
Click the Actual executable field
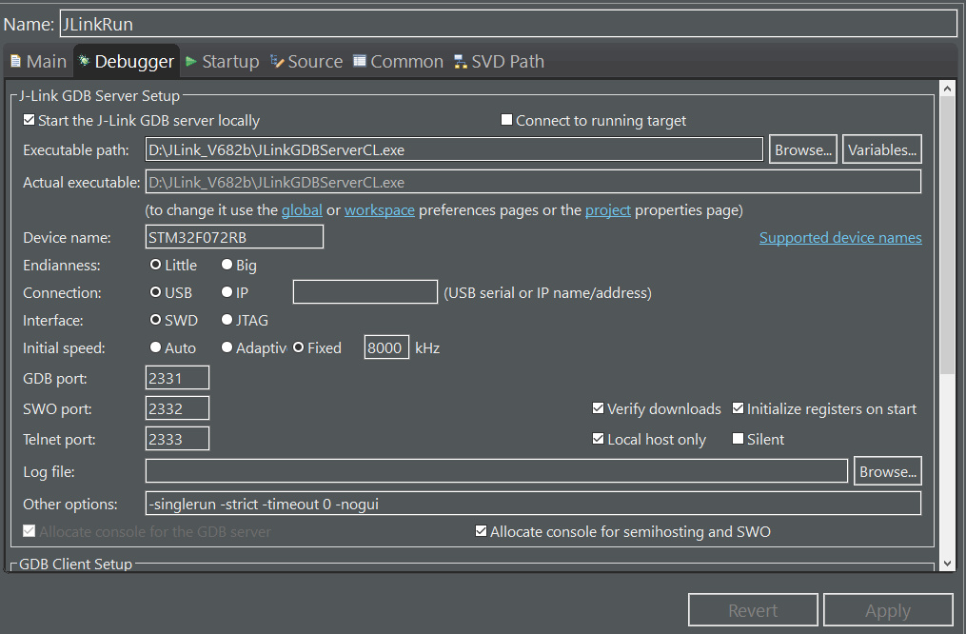coord(533,182)
